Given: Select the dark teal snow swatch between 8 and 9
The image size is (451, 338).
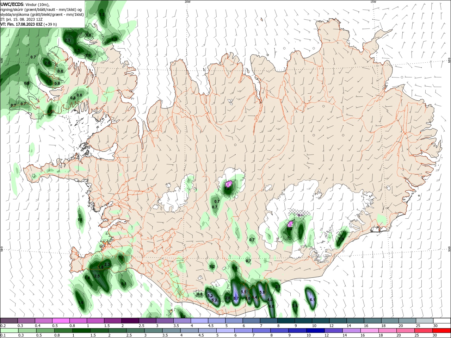Looking at the screenshot, I should tap(286, 321).
